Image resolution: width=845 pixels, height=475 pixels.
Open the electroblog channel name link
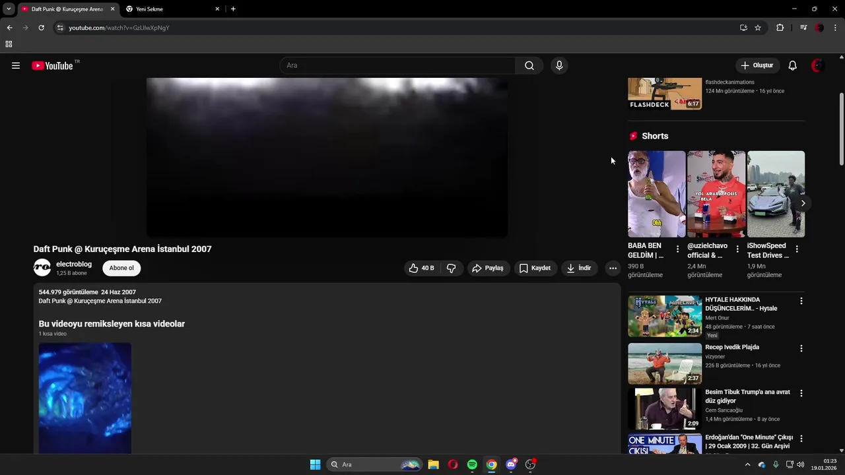74,264
